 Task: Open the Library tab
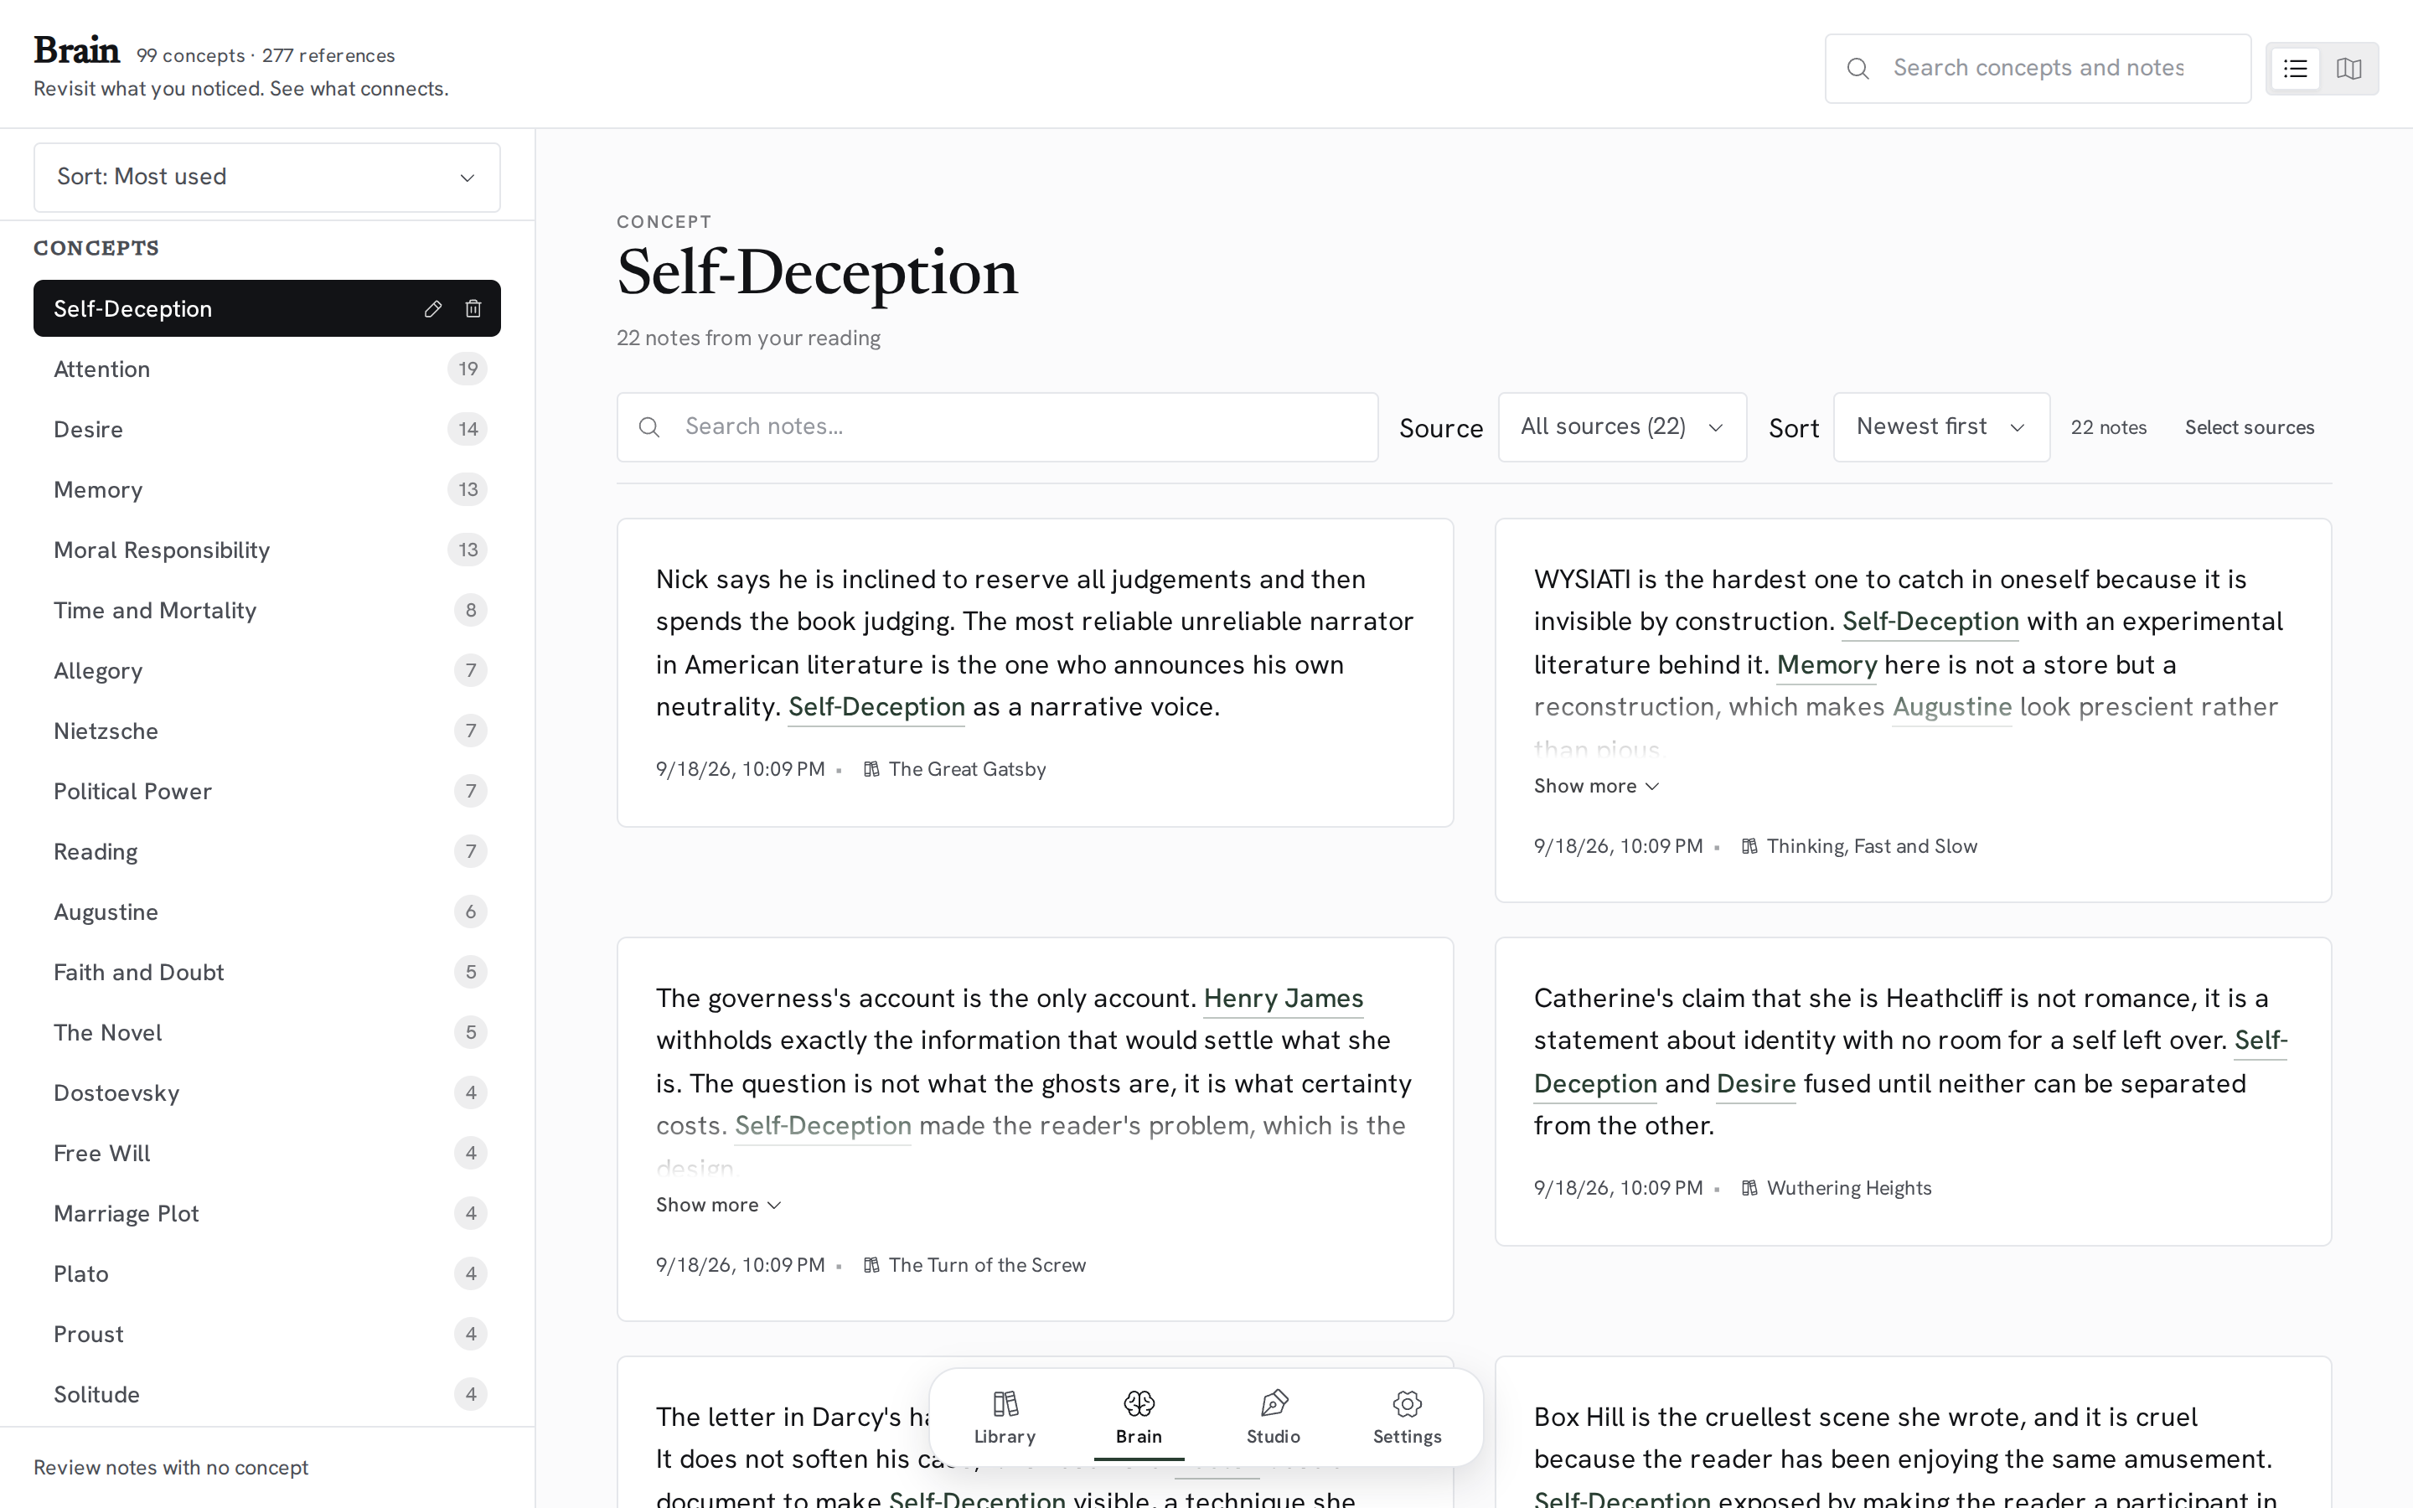[1005, 1418]
